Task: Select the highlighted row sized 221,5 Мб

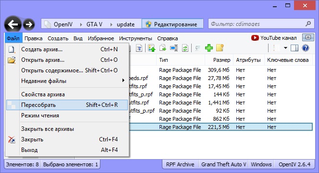Action: tap(221, 127)
